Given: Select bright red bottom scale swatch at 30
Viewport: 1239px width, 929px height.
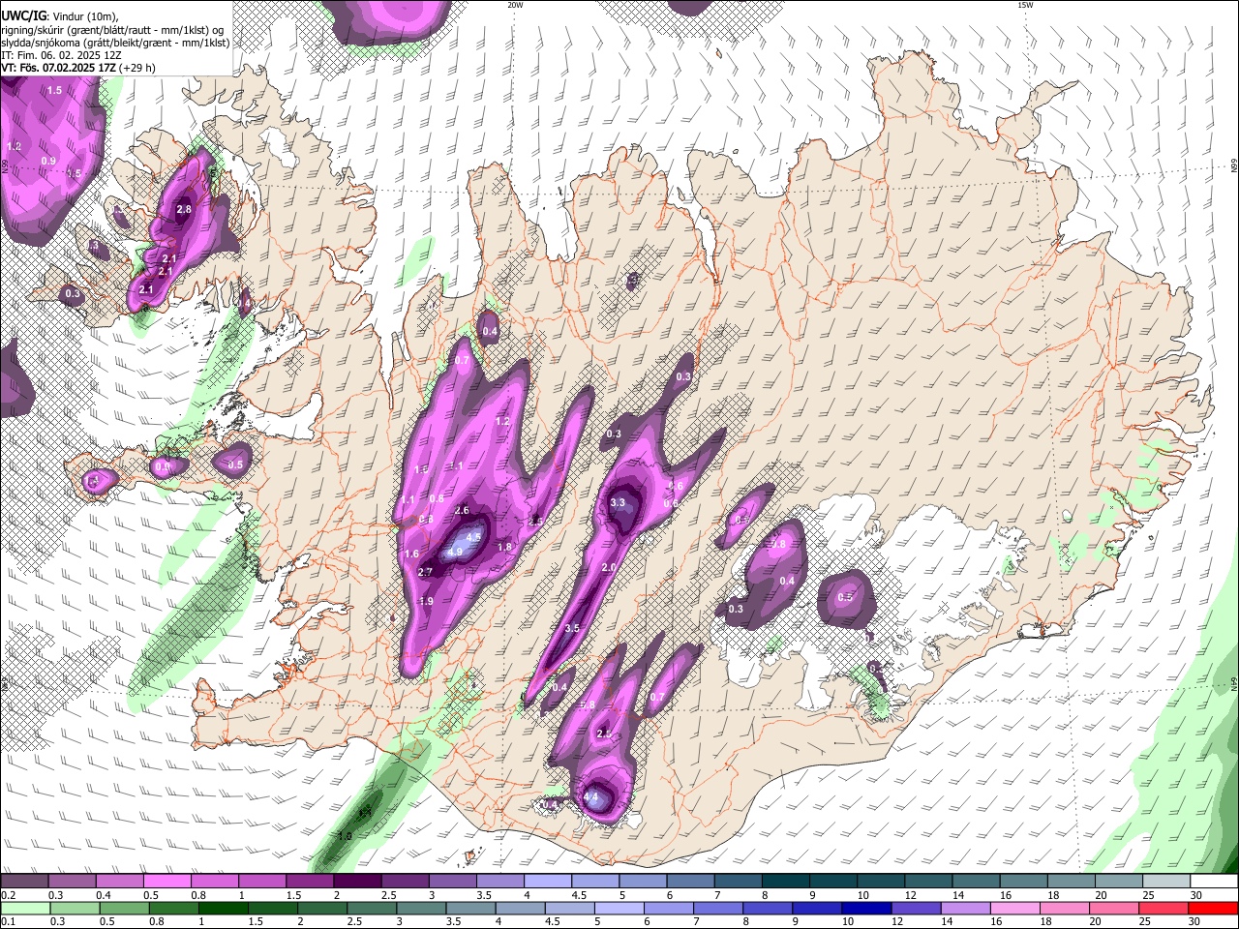Looking at the screenshot, I should click(x=1214, y=909).
